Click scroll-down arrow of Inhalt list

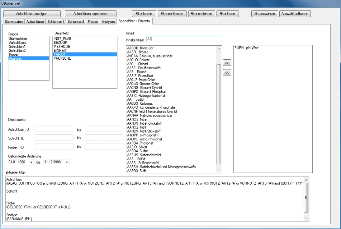click(219, 170)
